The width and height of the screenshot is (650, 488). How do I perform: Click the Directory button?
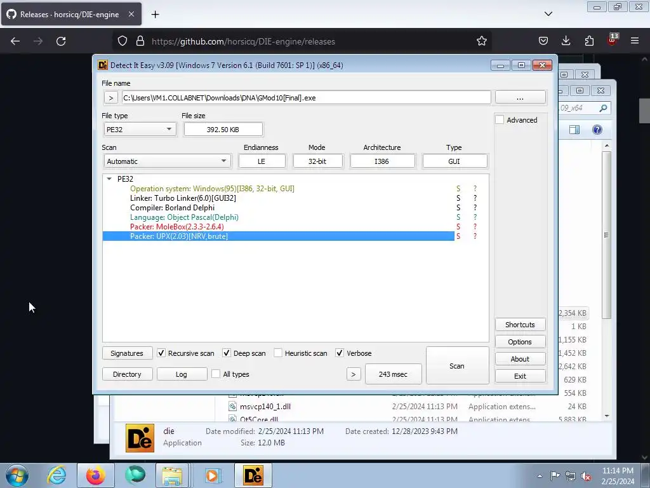[127, 374]
